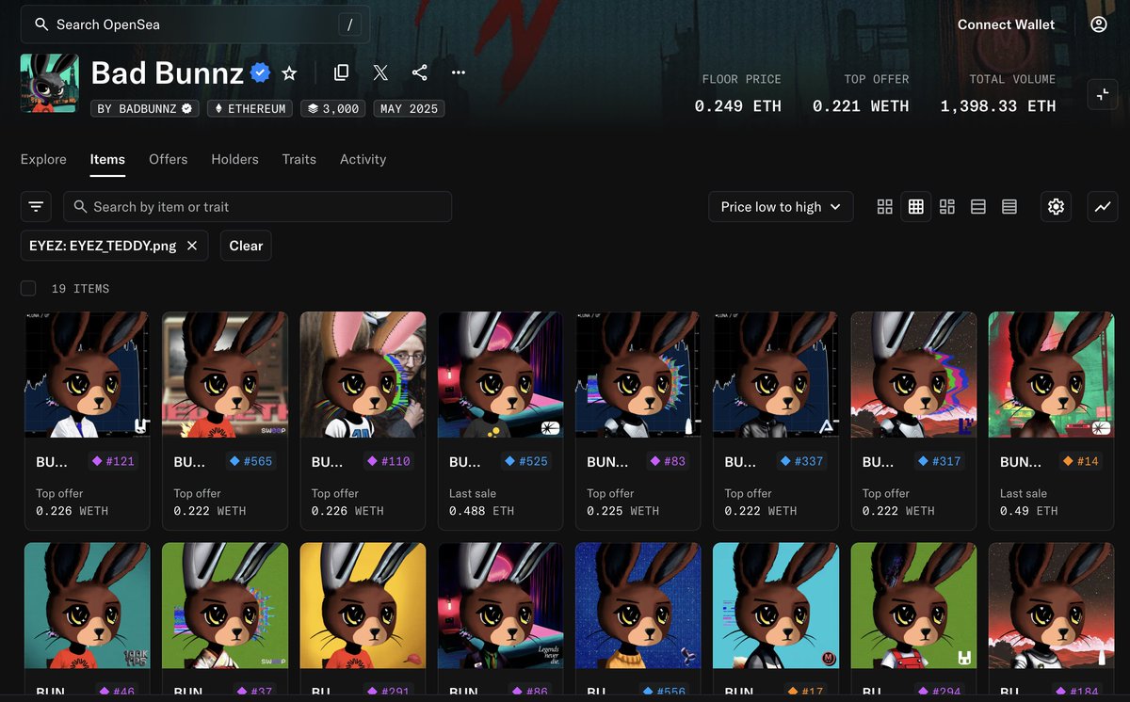Open bunny #121 listing thumbnail

[87, 375]
